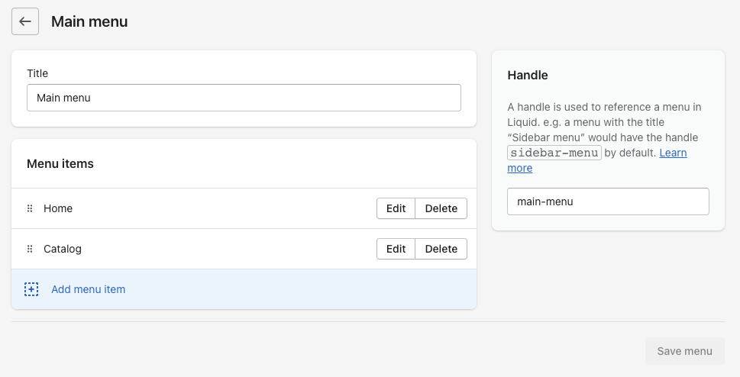The height and width of the screenshot is (377, 740).
Task: Click the Add menu item link
Action: [x=88, y=289]
